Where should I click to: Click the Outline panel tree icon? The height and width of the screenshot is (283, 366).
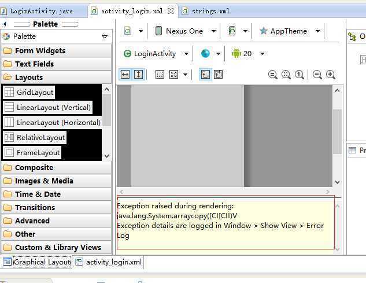[x=352, y=36]
